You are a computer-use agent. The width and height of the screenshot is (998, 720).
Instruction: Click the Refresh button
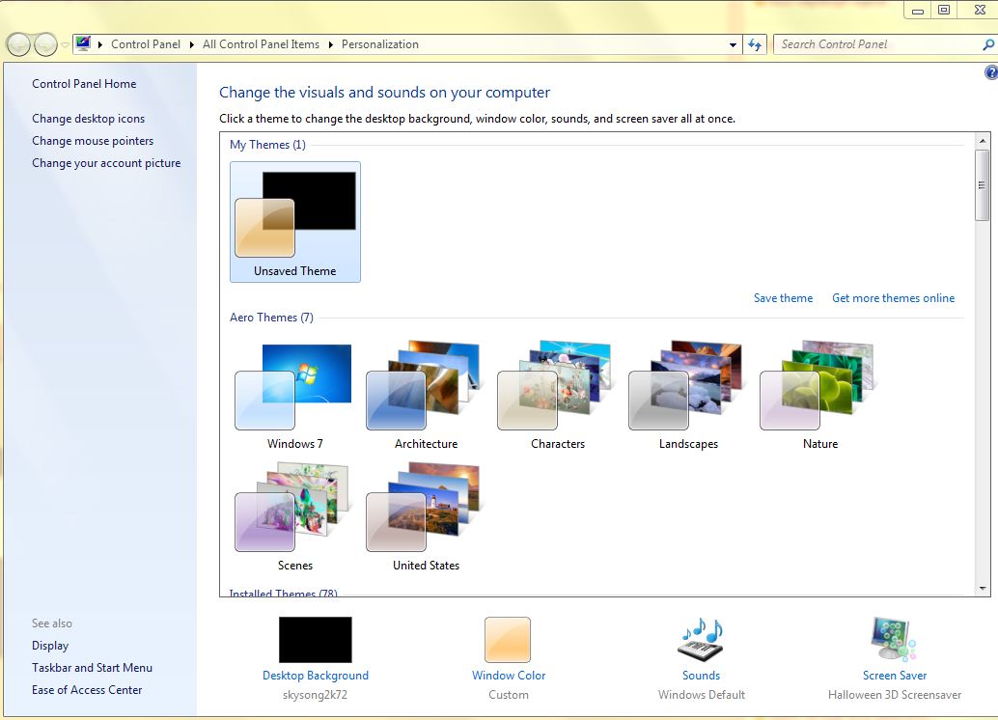(x=755, y=44)
